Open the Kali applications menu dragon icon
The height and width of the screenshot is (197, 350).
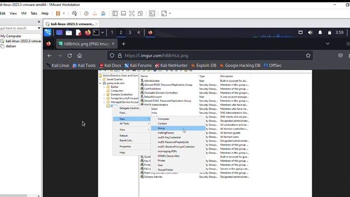click(48, 33)
